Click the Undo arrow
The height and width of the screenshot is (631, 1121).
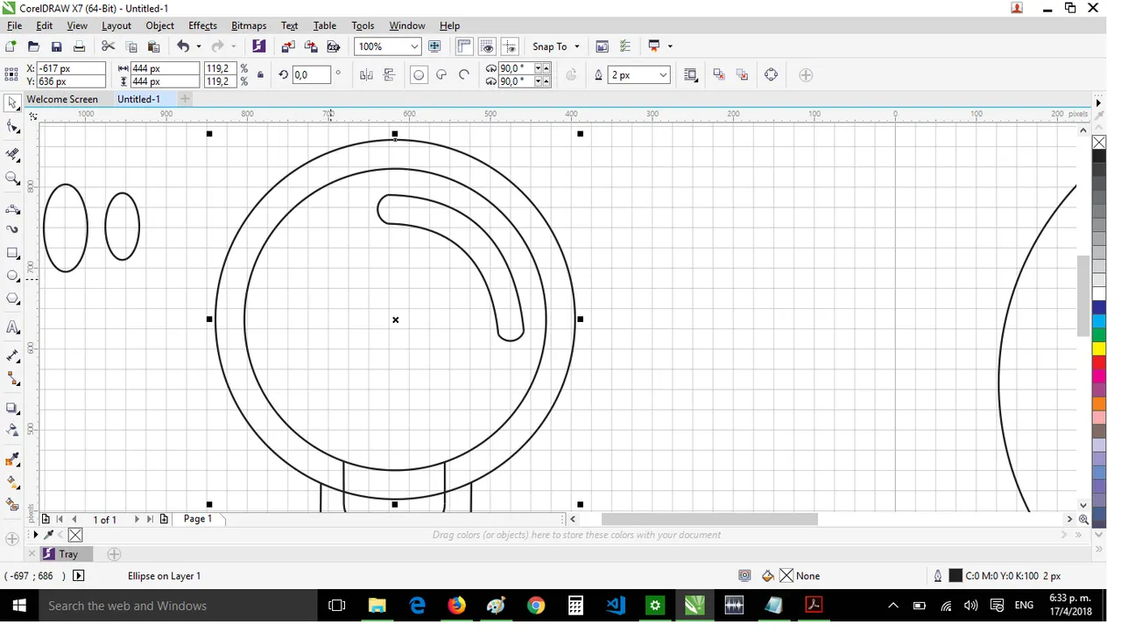pos(183,46)
